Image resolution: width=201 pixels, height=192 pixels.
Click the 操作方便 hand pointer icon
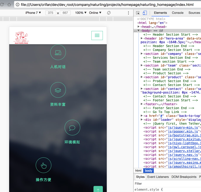point(43,165)
